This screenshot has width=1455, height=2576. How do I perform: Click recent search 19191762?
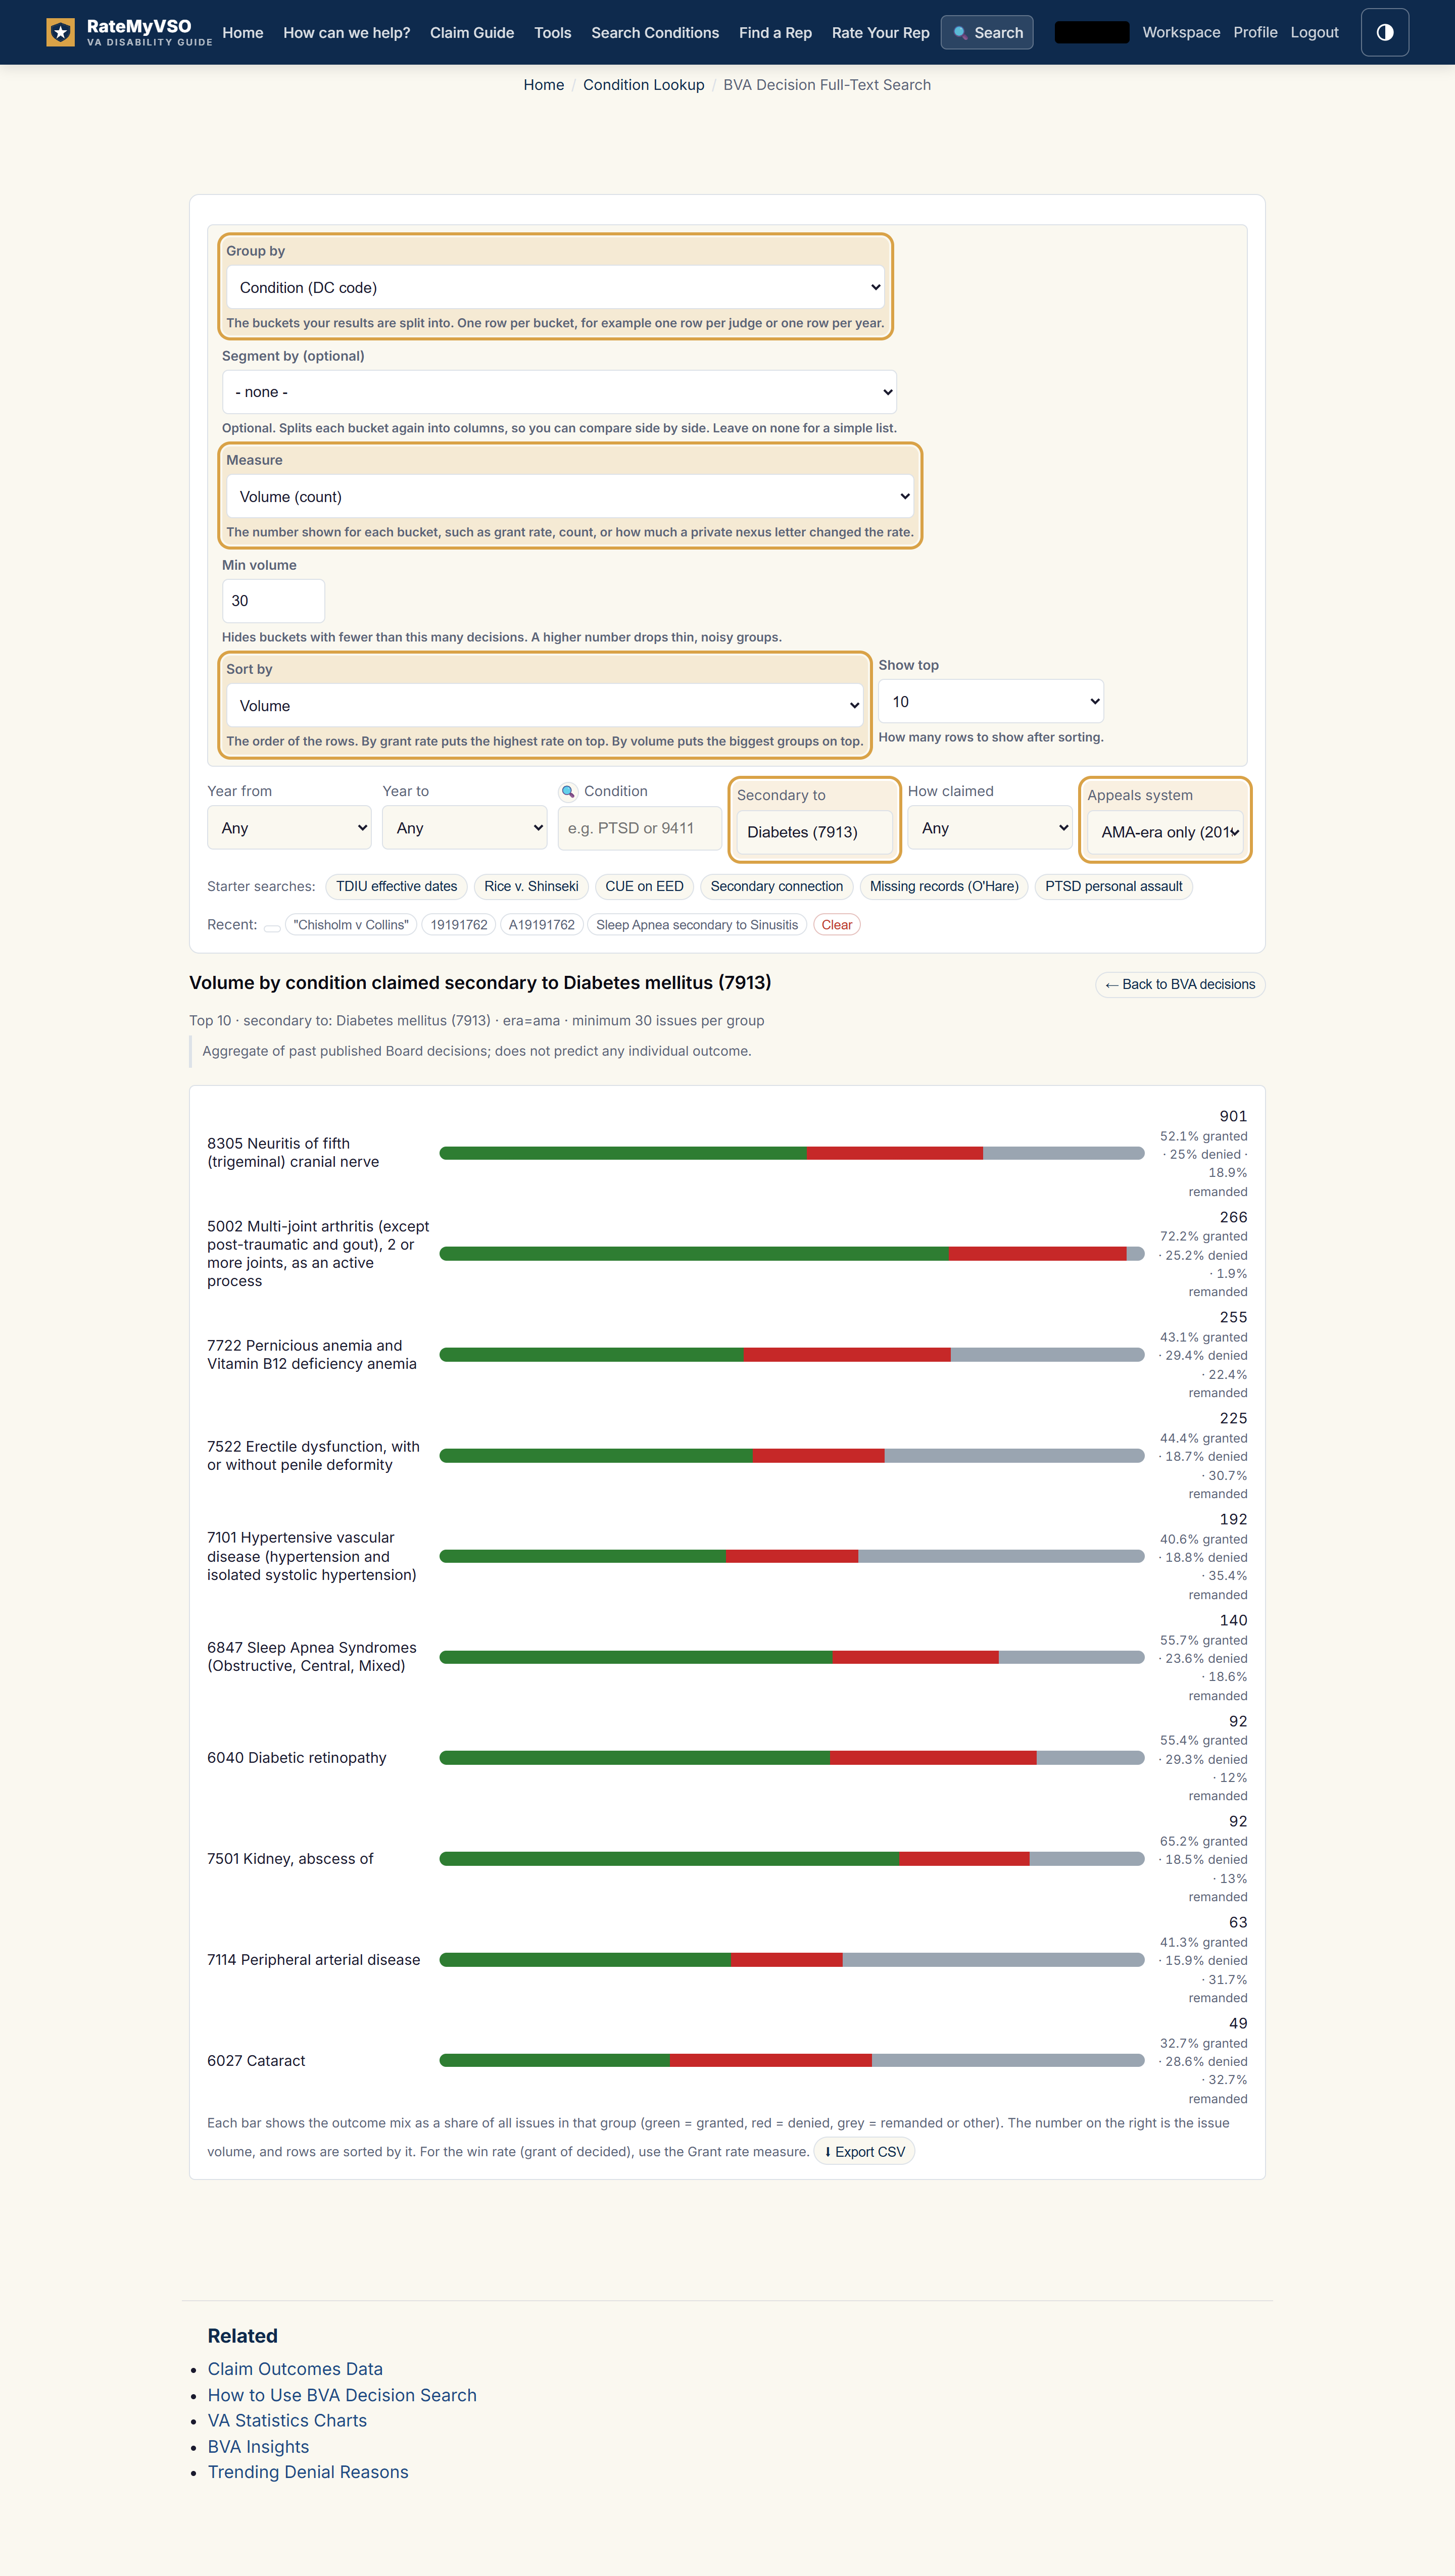[x=459, y=925]
